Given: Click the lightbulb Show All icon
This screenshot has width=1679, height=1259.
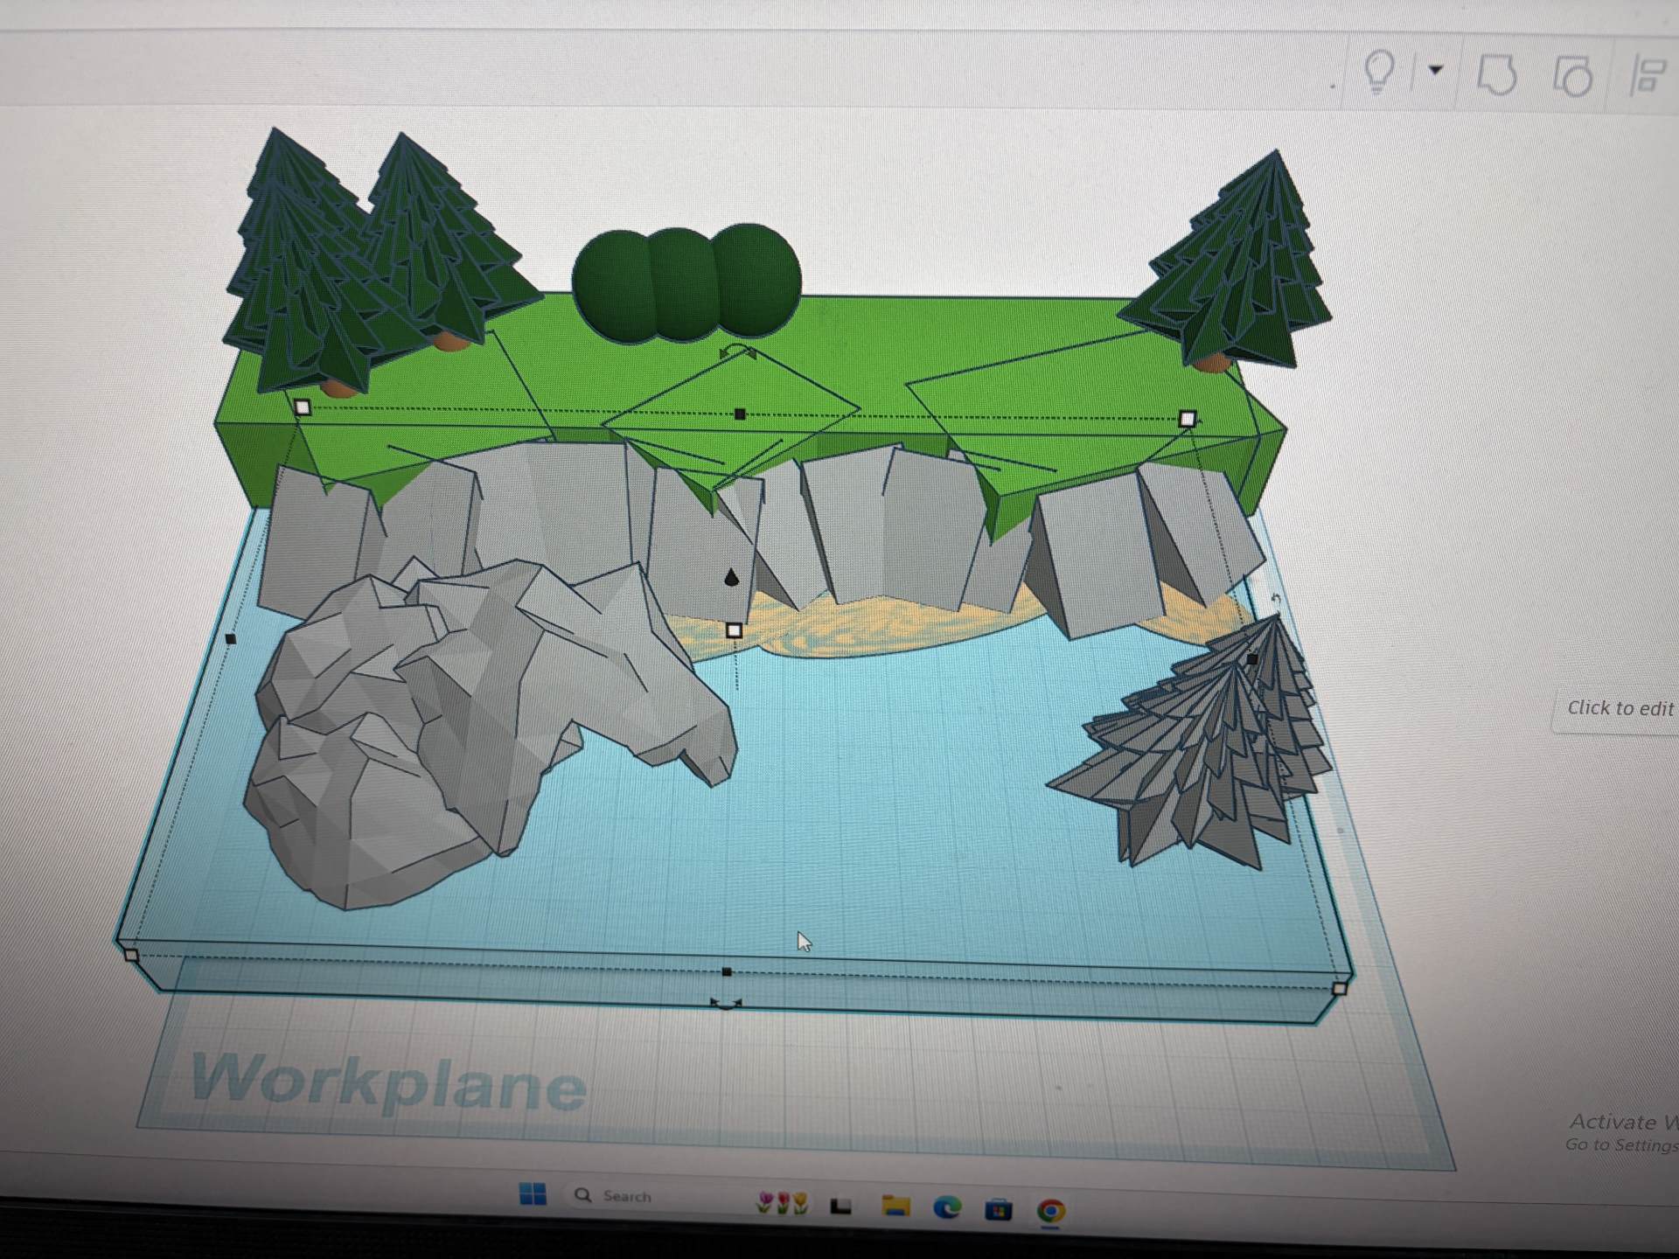Looking at the screenshot, I should 1379,71.
